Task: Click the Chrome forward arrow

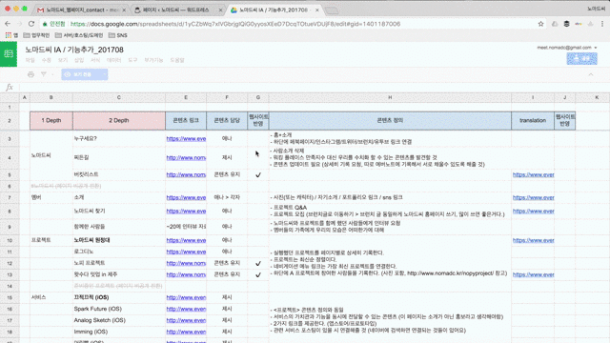Action: [x=19, y=24]
